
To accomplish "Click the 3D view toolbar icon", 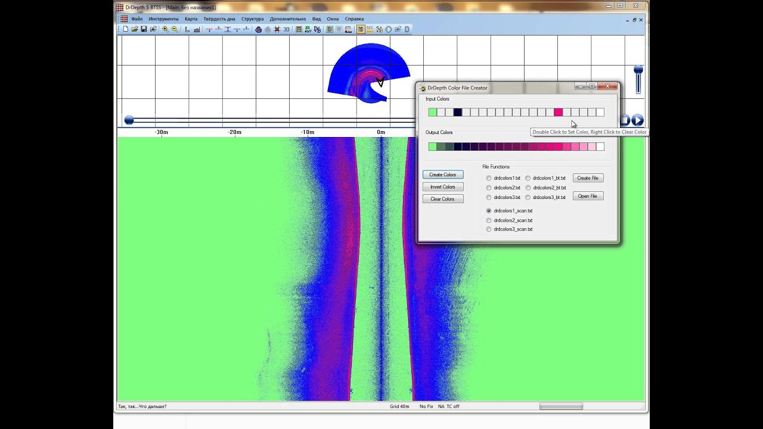I will (x=286, y=29).
